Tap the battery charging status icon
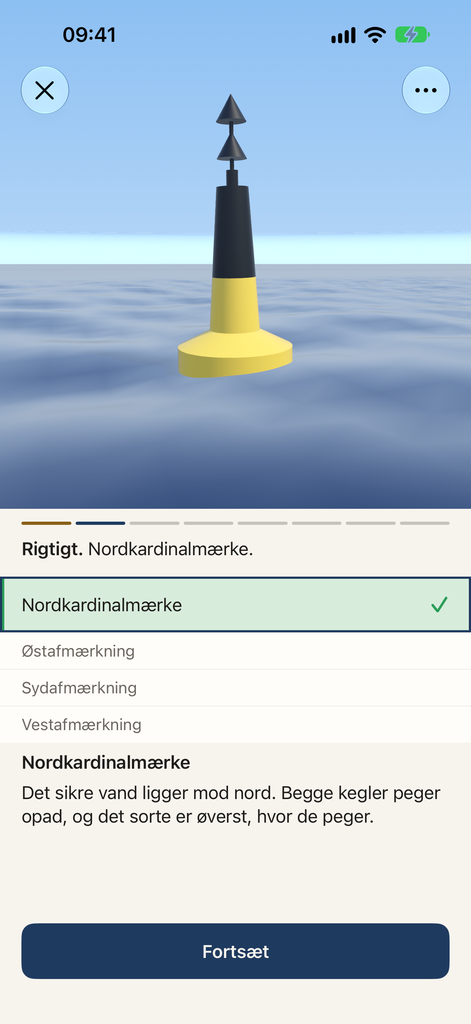The height and width of the screenshot is (1024, 471). 412,35
